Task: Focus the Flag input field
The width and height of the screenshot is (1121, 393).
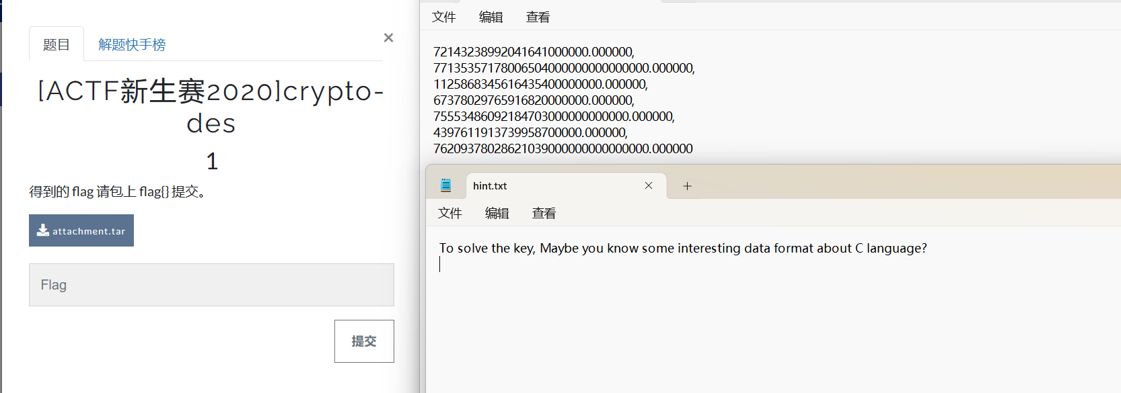Action: pos(211,285)
